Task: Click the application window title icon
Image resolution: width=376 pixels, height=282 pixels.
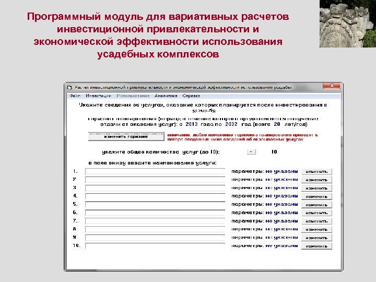Action: 70,87
